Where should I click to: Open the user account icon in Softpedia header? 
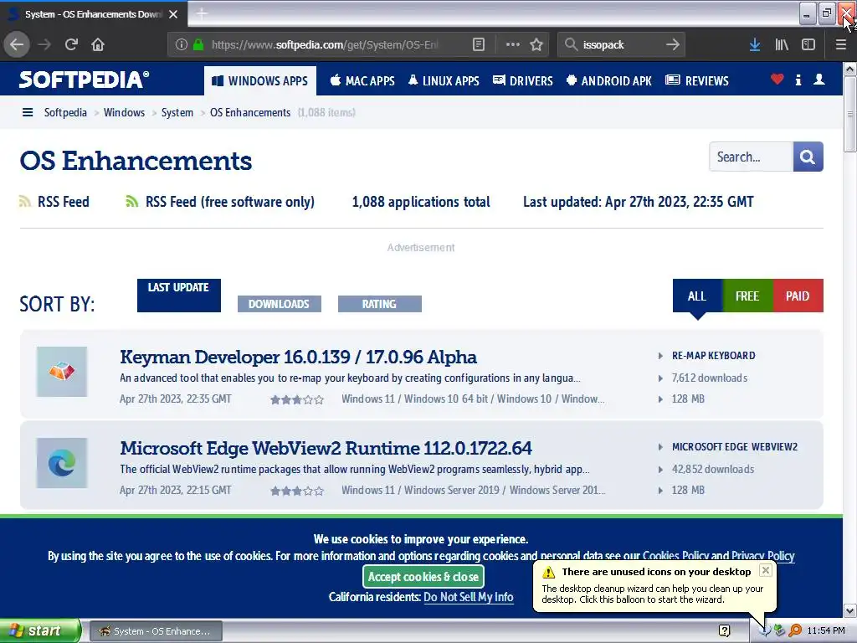(x=819, y=80)
